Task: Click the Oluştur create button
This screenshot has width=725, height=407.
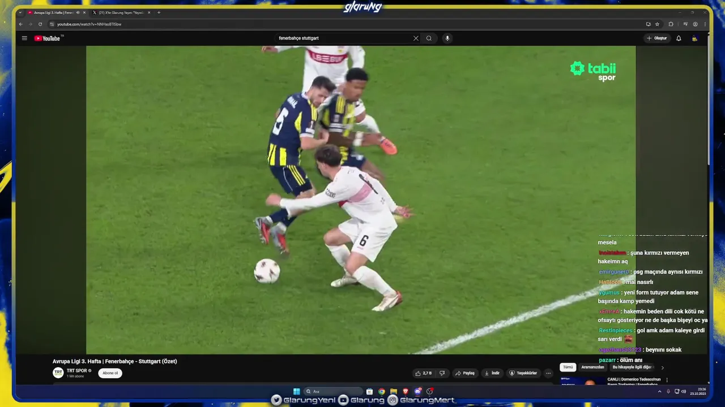Action: pos(657,38)
